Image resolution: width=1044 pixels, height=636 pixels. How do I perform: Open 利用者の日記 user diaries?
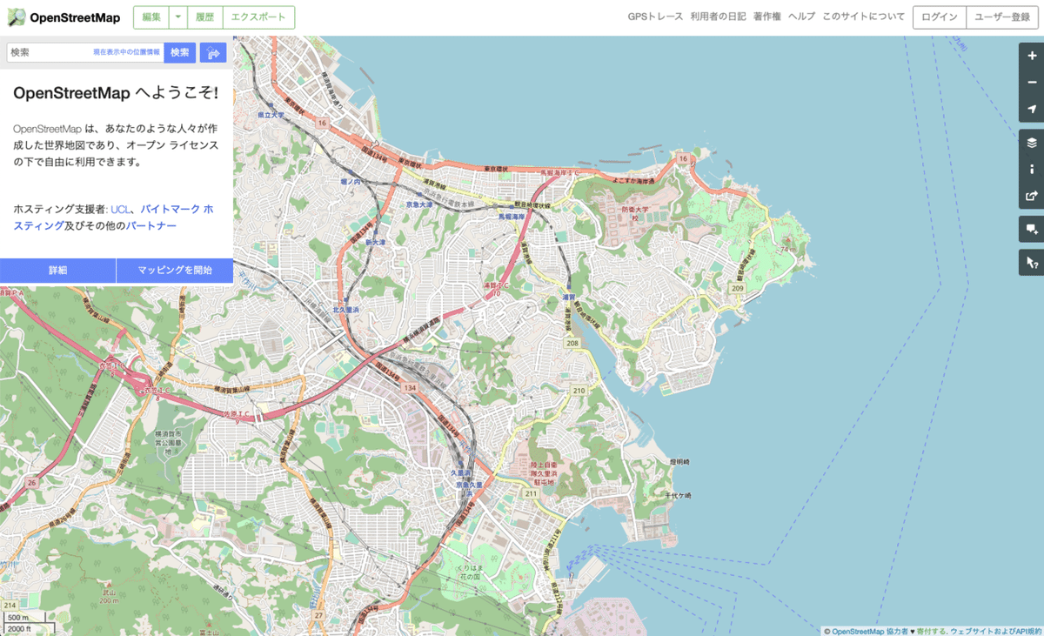(x=718, y=17)
